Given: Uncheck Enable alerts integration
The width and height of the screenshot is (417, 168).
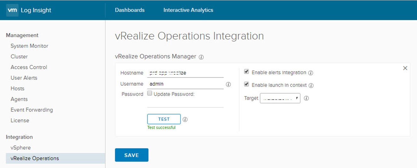Looking at the screenshot, I should [x=247, y=72].
